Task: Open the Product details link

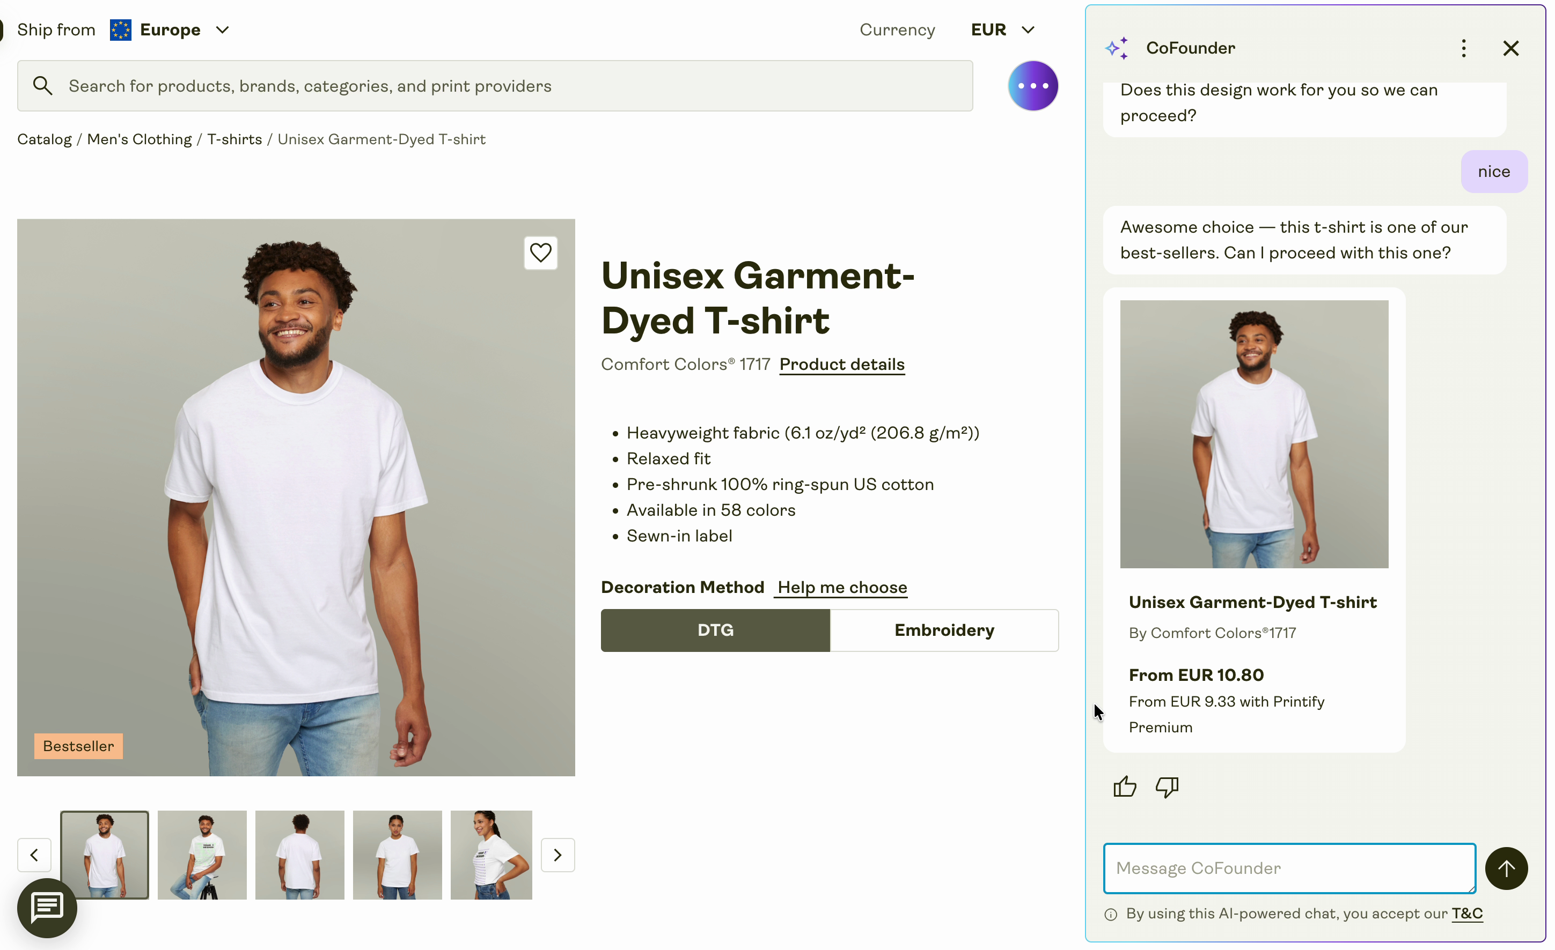Action: tap(841, 365)
